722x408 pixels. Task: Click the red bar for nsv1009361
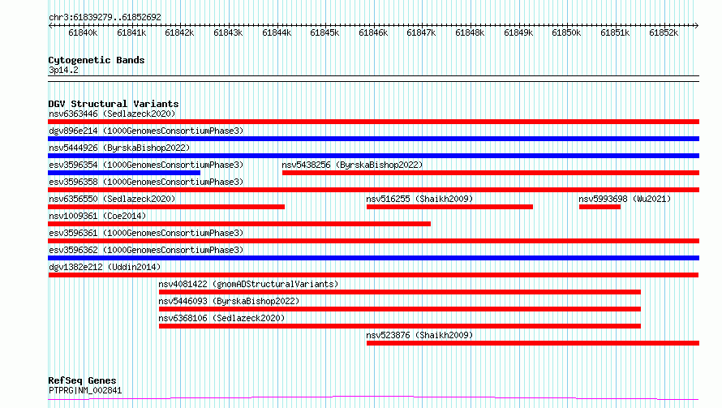(x=239, y=224)
